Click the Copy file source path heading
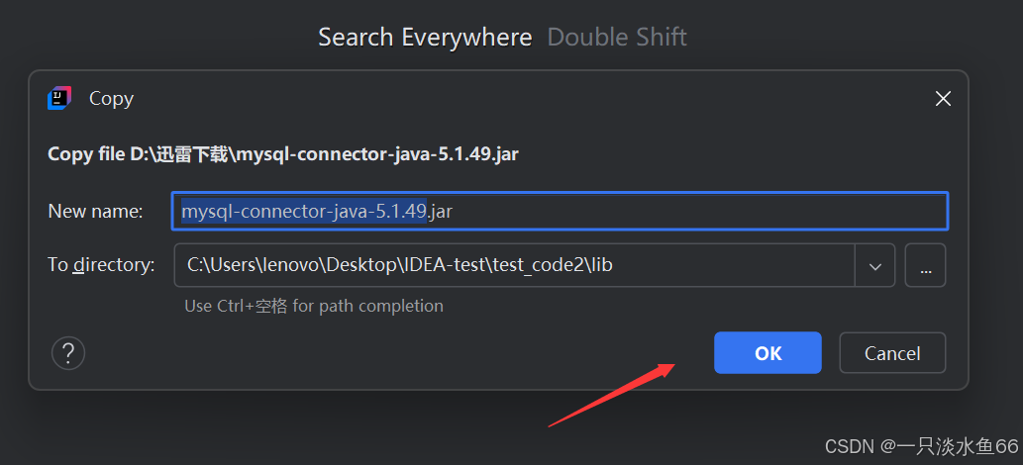 tap(283, 154)
